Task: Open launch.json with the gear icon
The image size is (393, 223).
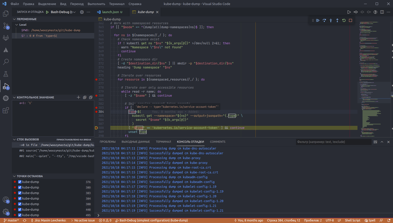Action: coord(82,12)
